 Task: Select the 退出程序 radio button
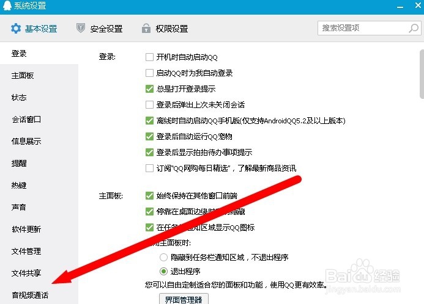163,271
